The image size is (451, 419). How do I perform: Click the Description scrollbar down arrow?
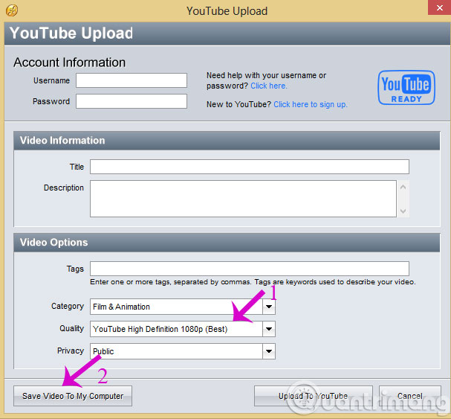click(403, 211)
